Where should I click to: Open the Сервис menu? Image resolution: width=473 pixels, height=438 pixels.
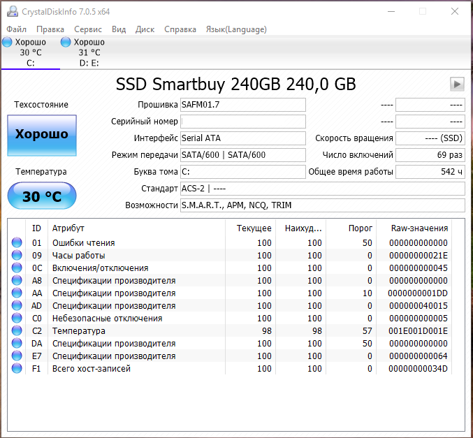pos(87,29)
